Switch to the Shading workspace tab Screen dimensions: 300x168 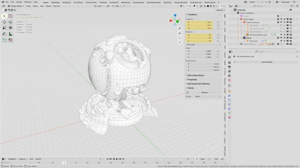[103, 2]
